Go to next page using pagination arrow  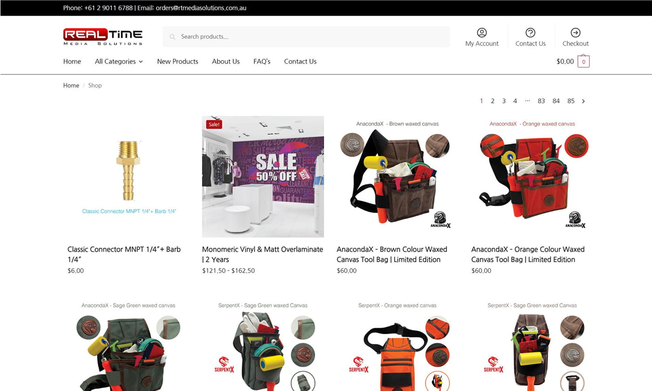pos(583,101)
